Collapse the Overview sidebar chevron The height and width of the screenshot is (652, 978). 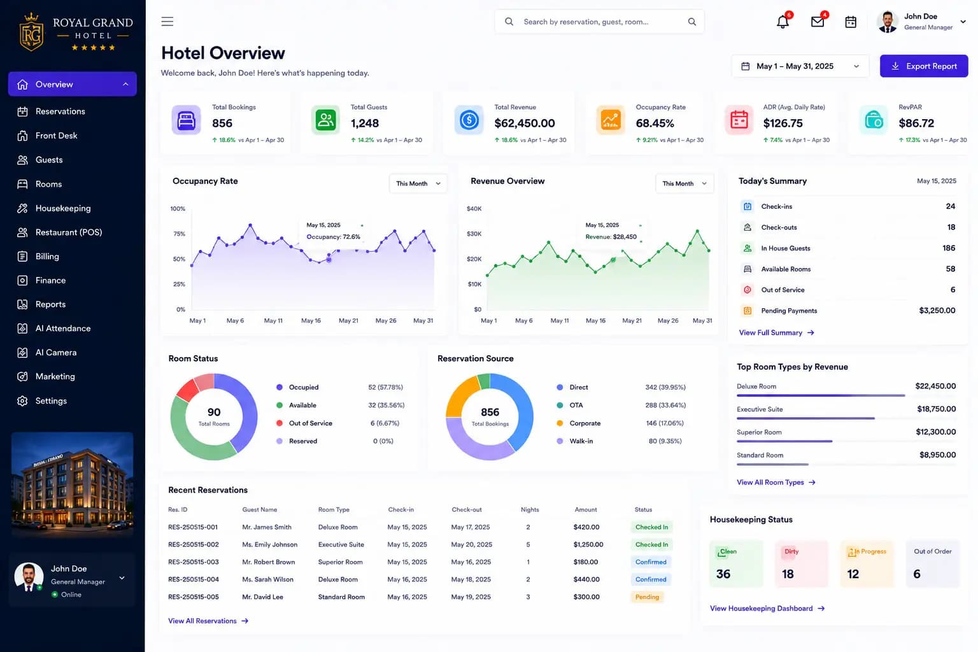tap(125, 84)
